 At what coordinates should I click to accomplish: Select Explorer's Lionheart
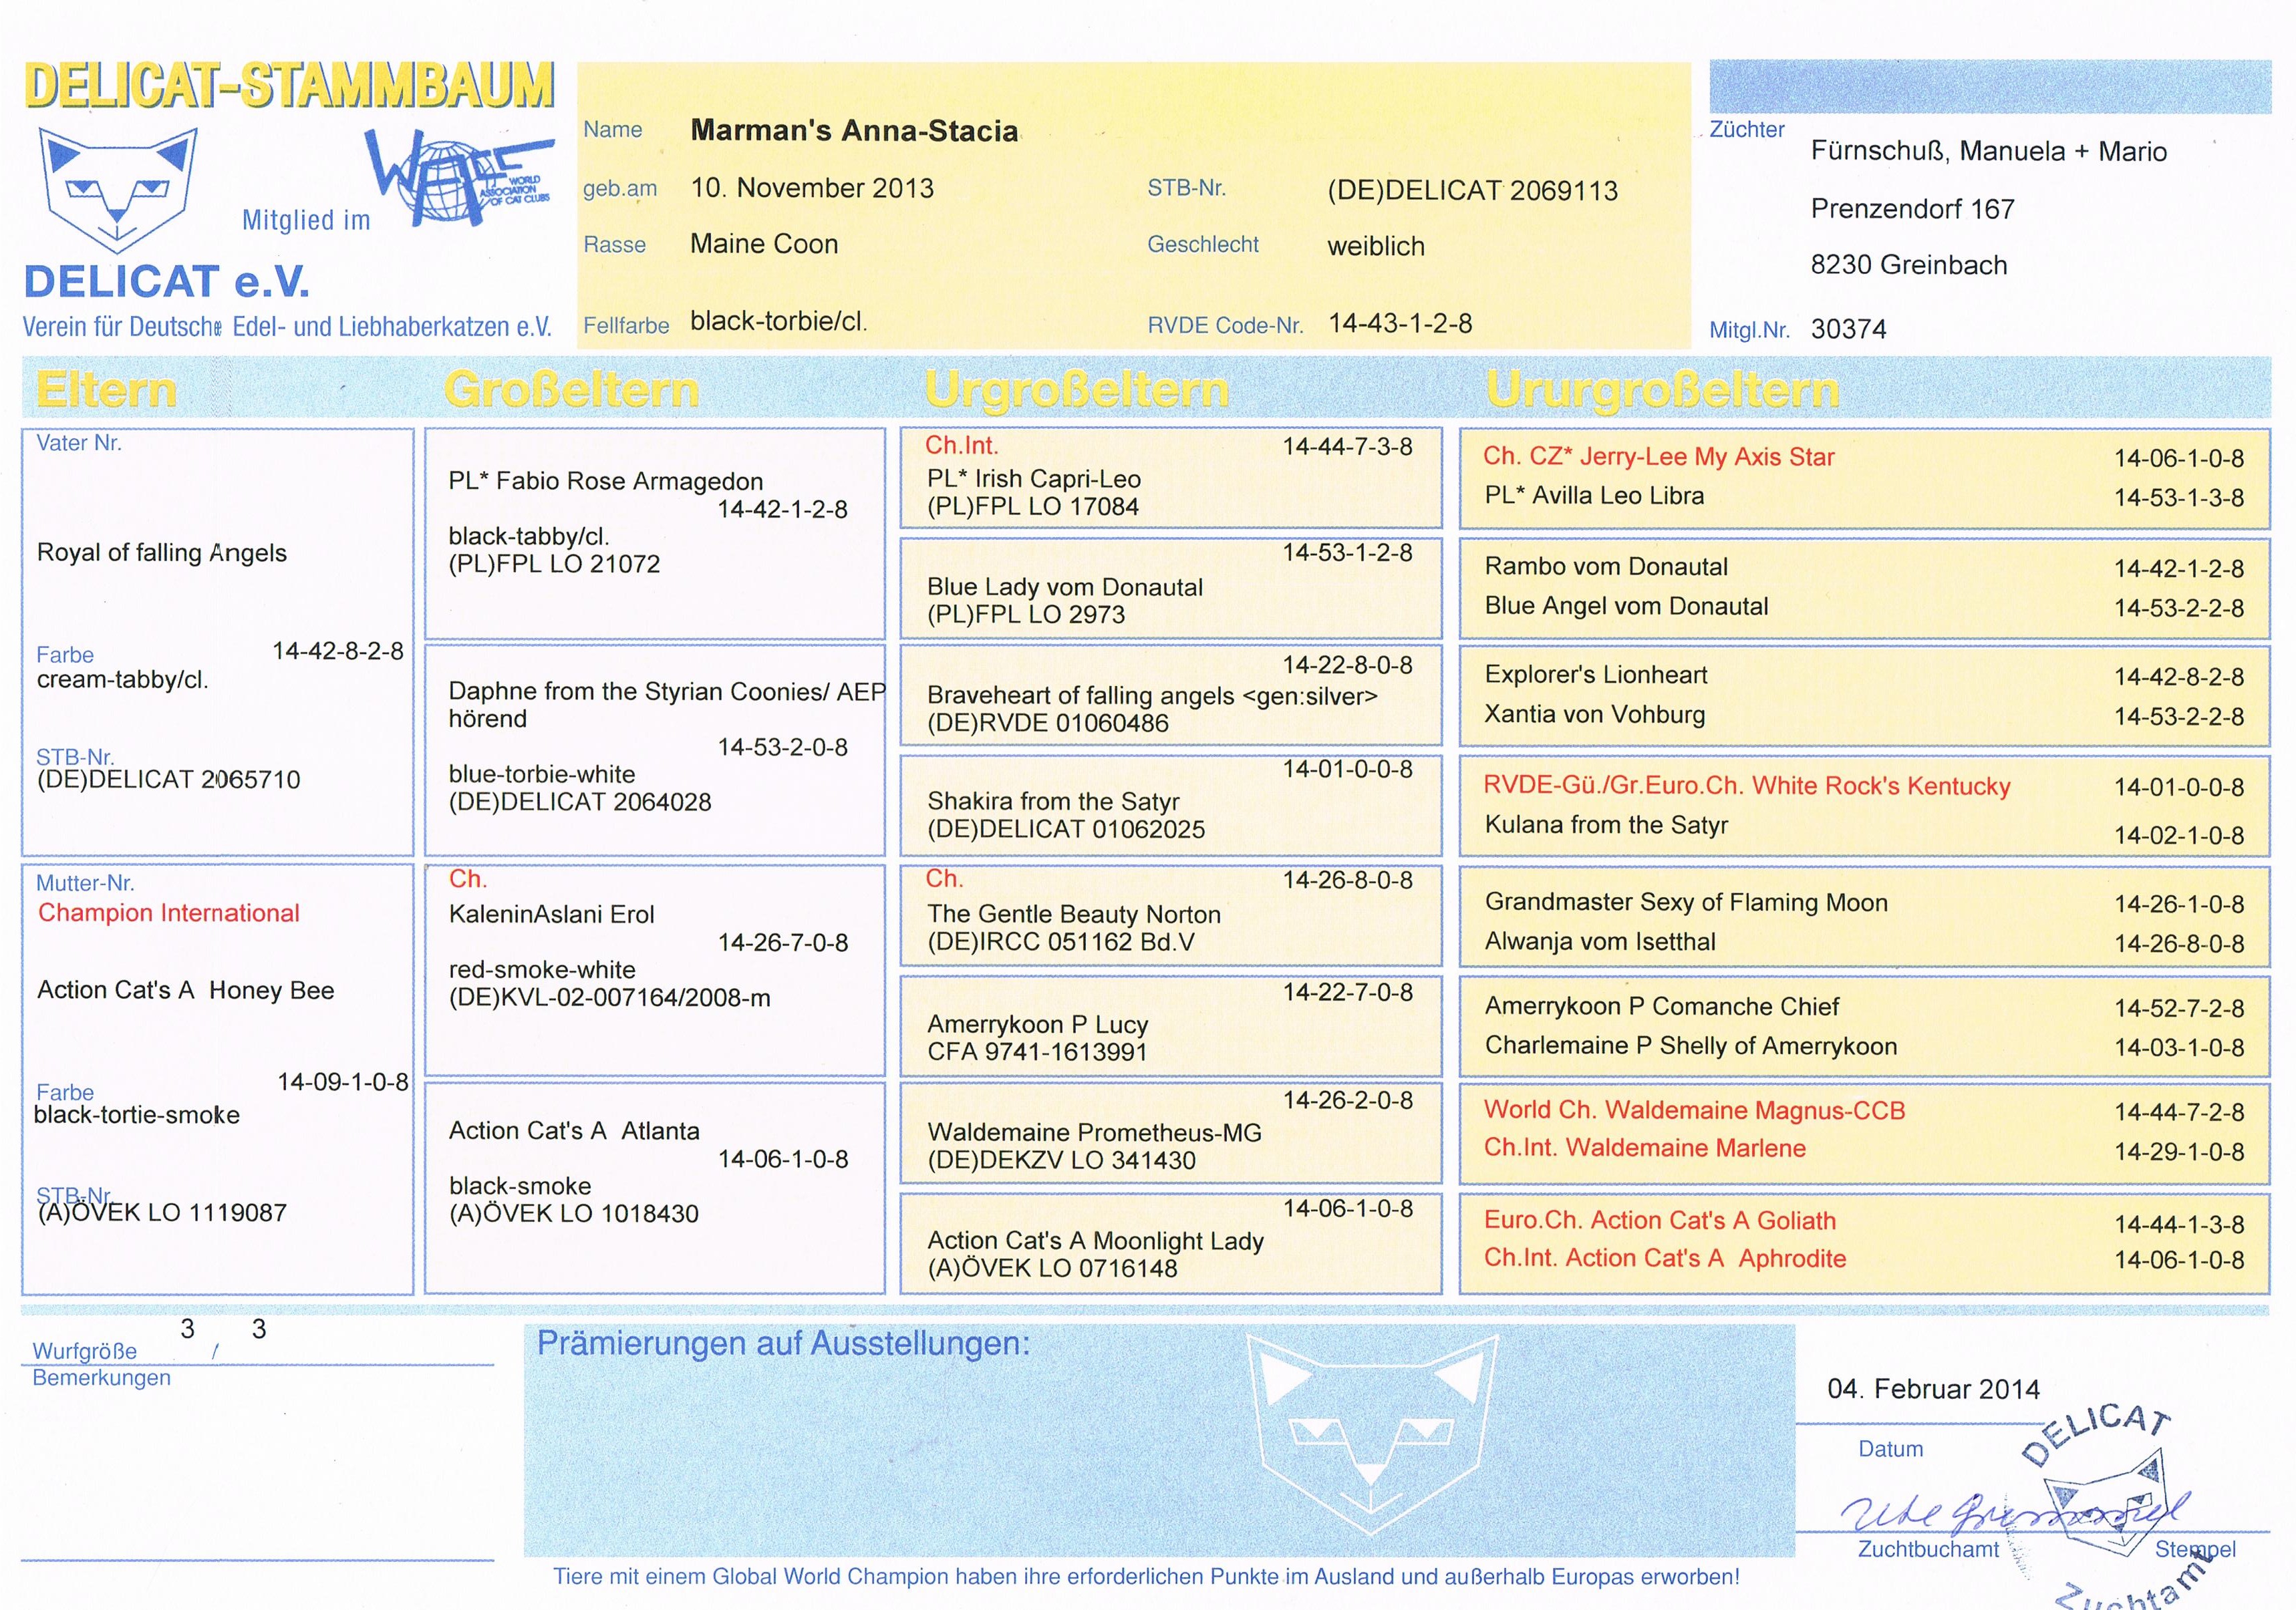point(1596,675)
